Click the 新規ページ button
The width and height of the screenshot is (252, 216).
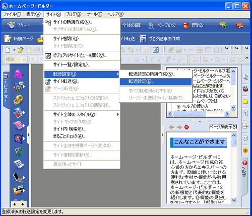point(19,39)
